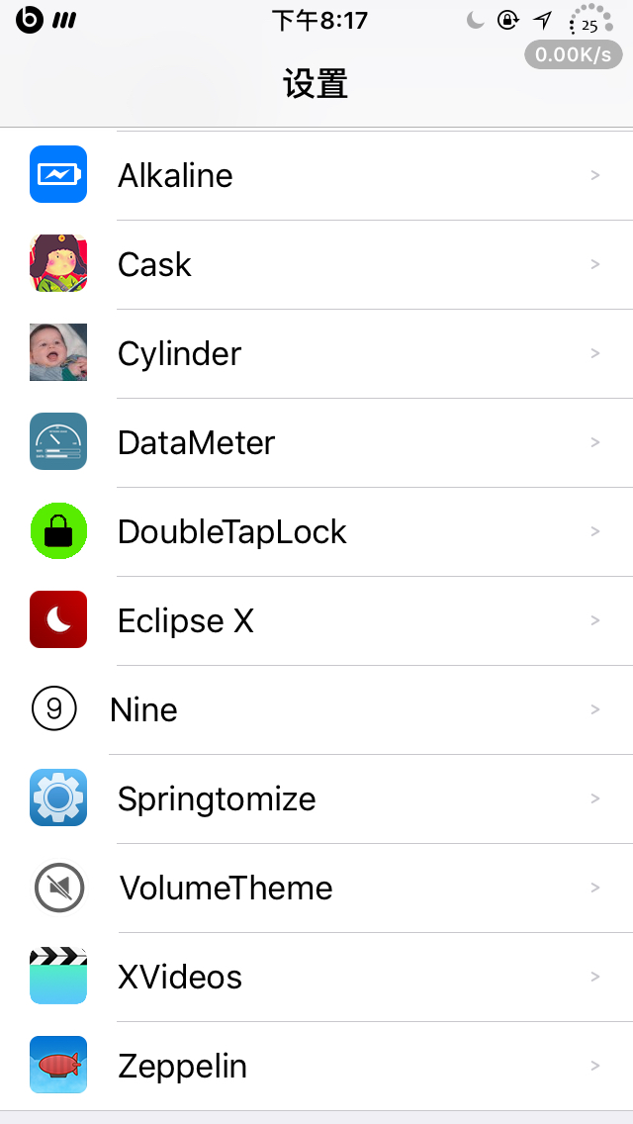Tap the Zeppelin airship icon
The width and height of the screenshot is (633, 1124).
58,1066
